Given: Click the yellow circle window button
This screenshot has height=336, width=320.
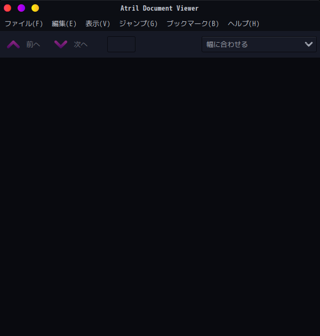Looking at the screenshot, I should tap(35, 8).
